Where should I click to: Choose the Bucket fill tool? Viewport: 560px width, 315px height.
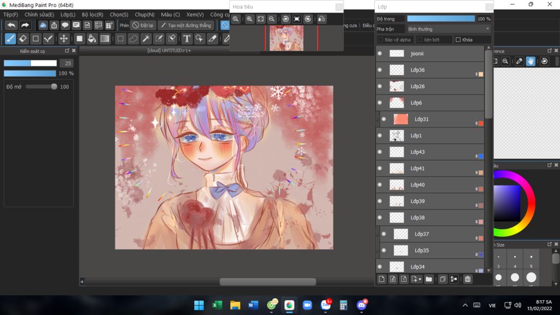coord(92,39)
